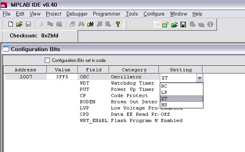Click the Setting column header
This screenshot has width=245, height=152.
pos(181,70)
